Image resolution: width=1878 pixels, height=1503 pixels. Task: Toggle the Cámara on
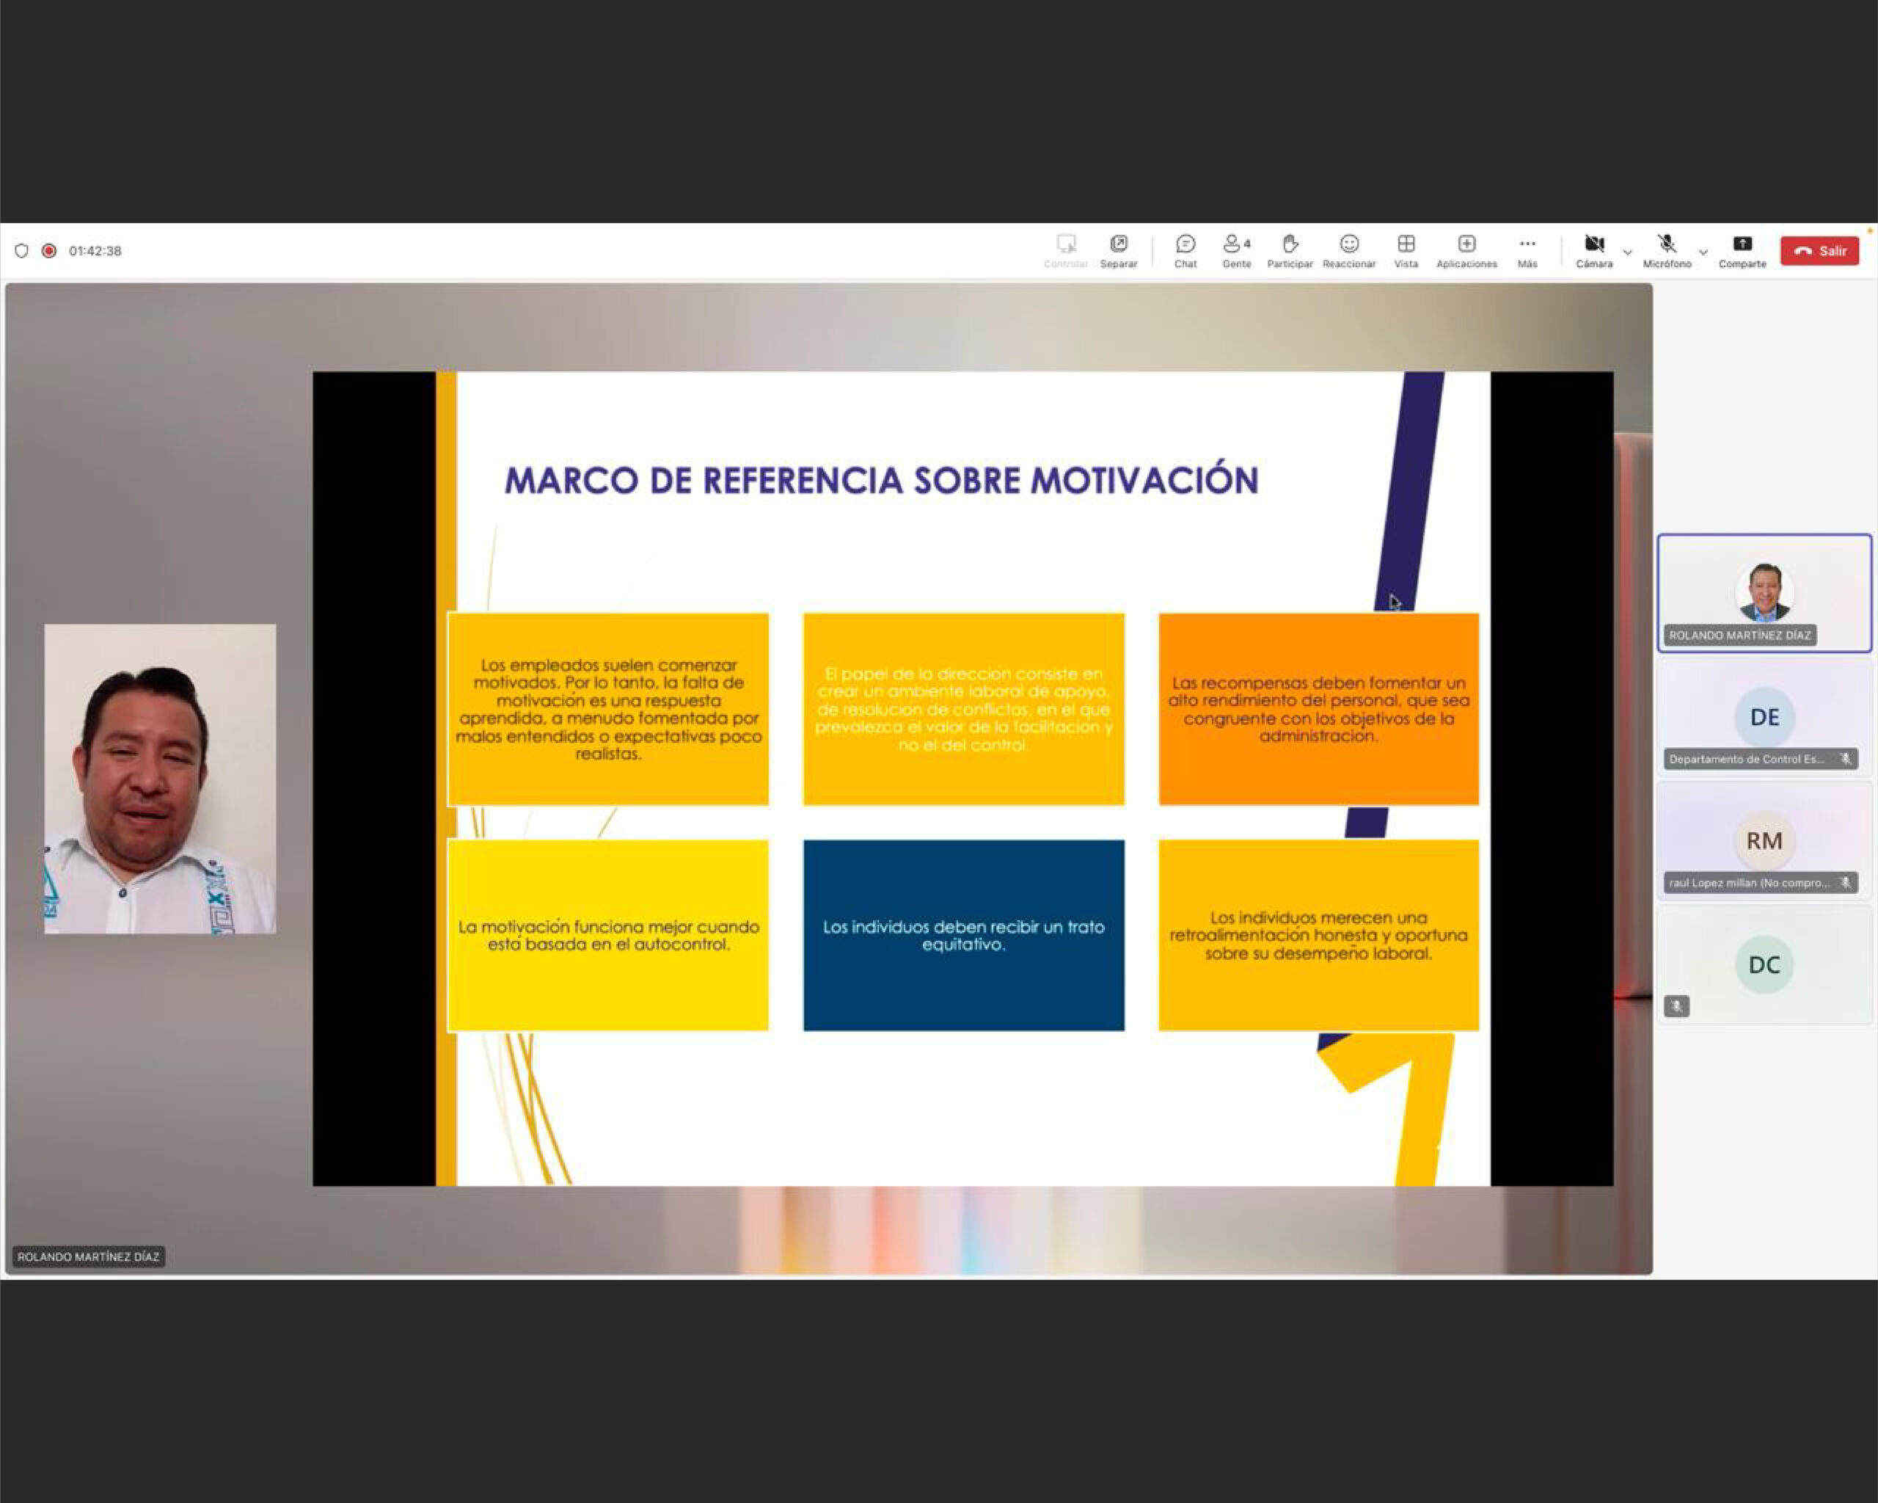(1593, 251)
